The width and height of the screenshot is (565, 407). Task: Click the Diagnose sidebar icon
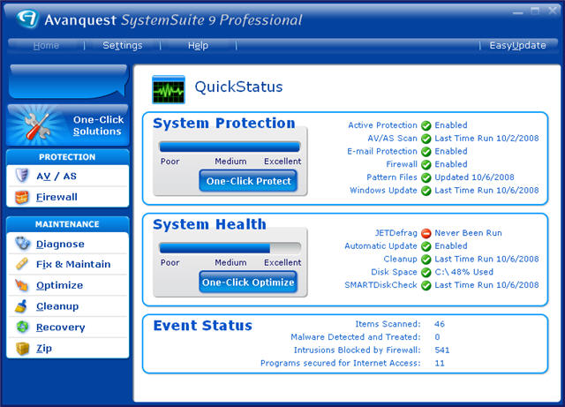pyautogui.click(x=23, y=244)
